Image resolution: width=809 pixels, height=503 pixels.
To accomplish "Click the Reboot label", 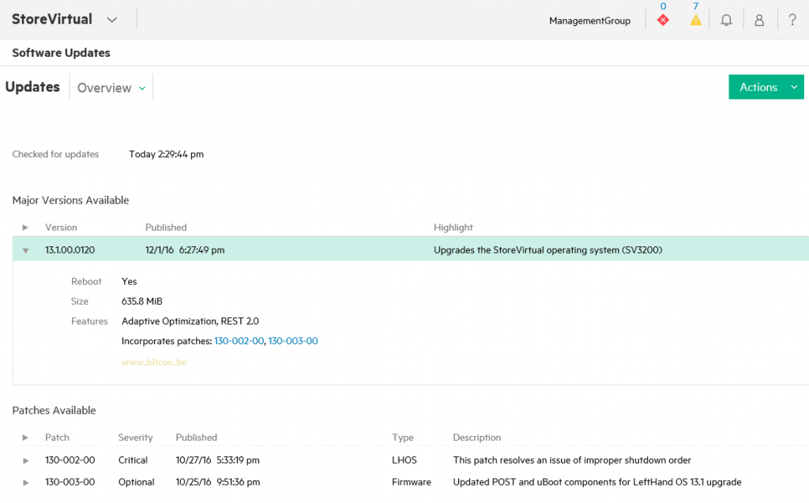I will 86,282.
